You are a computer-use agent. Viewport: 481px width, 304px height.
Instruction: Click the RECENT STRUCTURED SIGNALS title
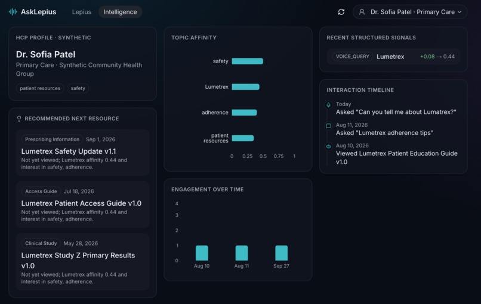point(371,38)
